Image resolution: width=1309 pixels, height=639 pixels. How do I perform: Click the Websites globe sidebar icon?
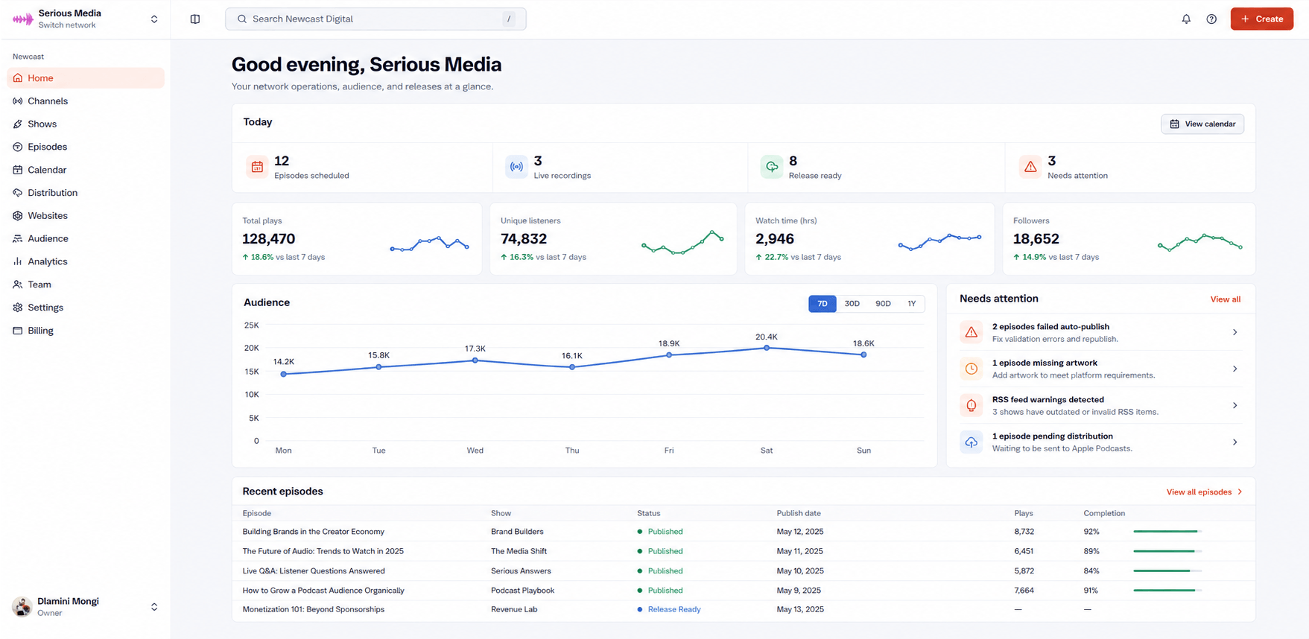pyautogui.click(x=18, y=216)
